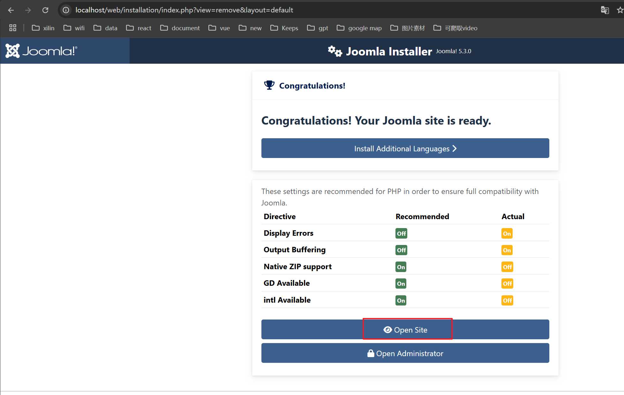Open Administrator via the lock button
The width and height of the screenshot is (624, 395).
point(405,353)
